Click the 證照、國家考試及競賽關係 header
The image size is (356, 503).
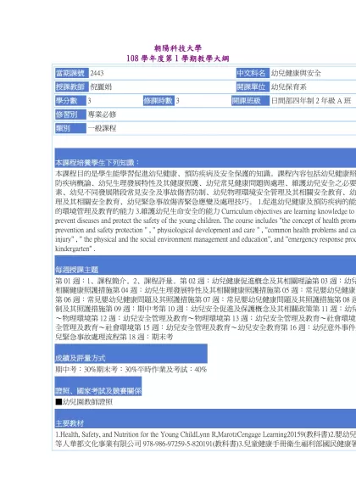coord(98,386)
